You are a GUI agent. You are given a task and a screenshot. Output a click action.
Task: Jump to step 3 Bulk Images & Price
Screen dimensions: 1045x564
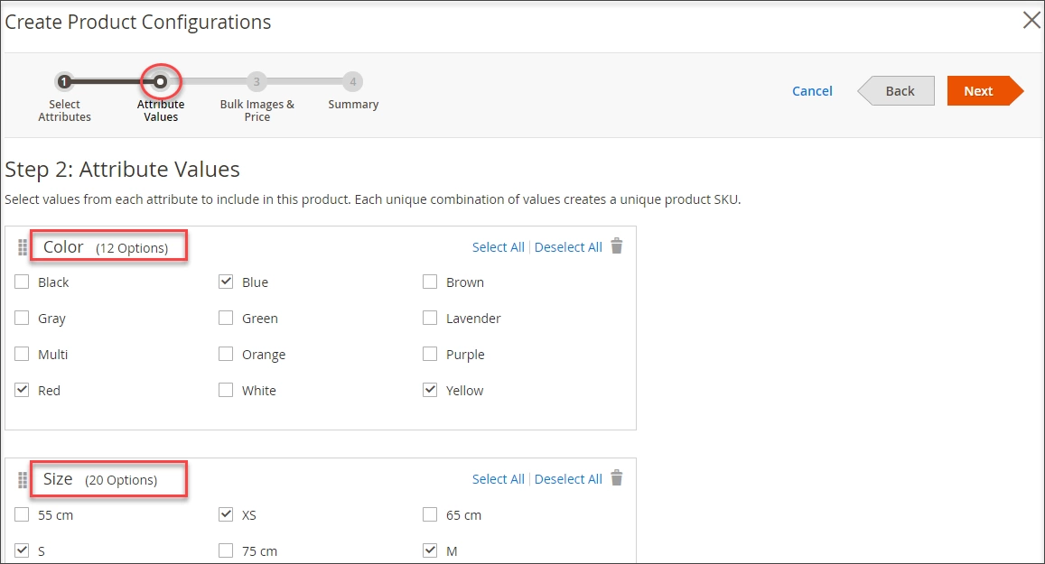click(x=257, y=82)
